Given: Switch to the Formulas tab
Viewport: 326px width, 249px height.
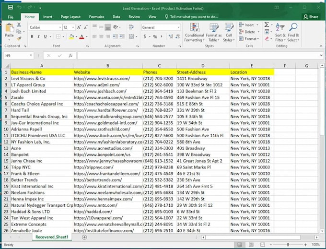Looking at the screenshot, I should (96, 17).
